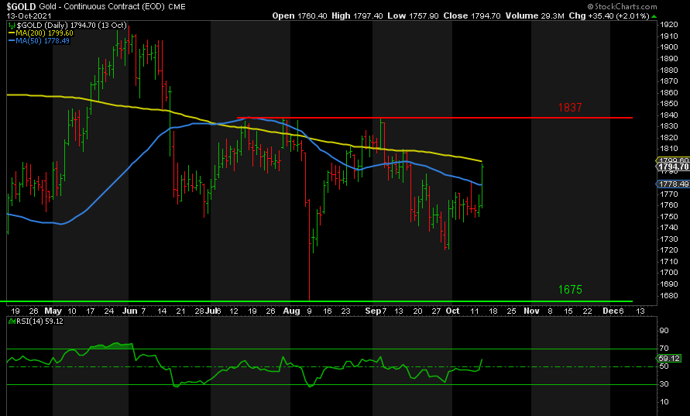690x416 pixels.
Task: Click the "$GOLD (Daily) 1794.70 (13 Oct)" legend entry
Action: 71,26
